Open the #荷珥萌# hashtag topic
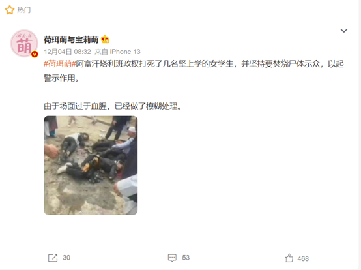361x270 pixels. pyautogui.click(x=60, y=63)
